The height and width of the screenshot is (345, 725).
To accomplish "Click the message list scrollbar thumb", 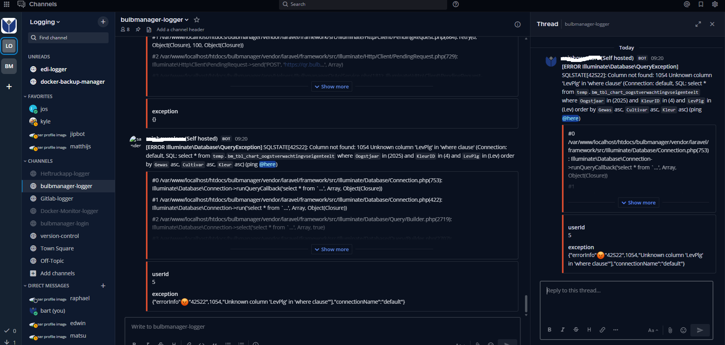I will point(526,303).
